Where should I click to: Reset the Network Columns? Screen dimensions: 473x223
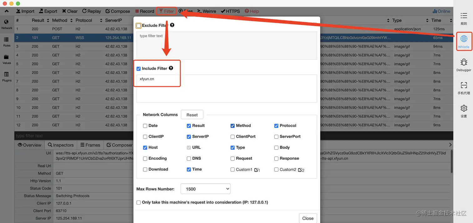pyautogui.click(x=192, y=115)
